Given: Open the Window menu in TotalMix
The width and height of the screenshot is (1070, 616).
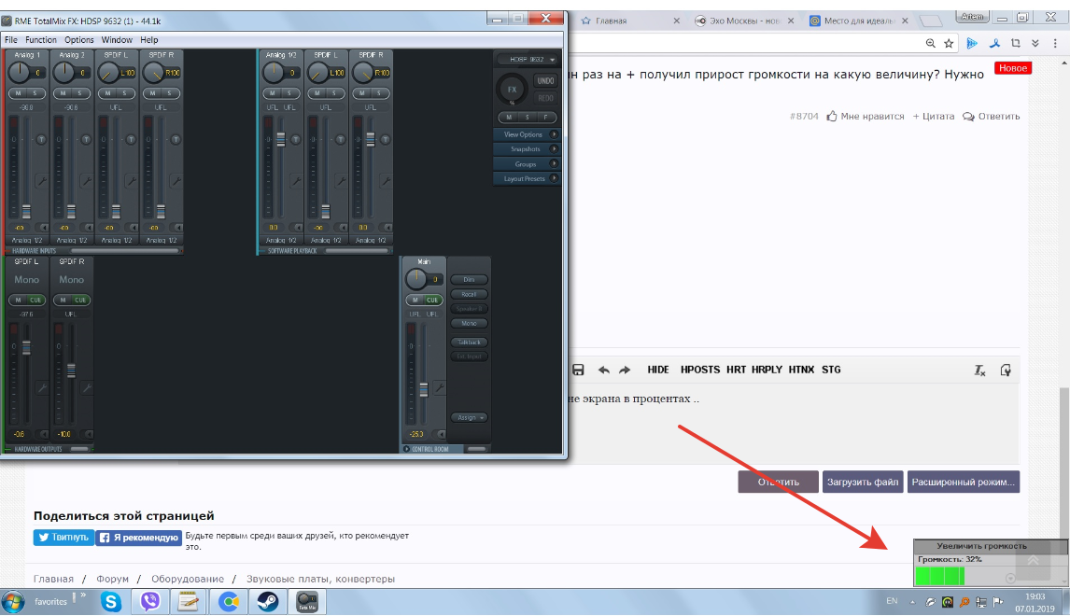Looking at the screenshot, I should (x=117, y=40).
